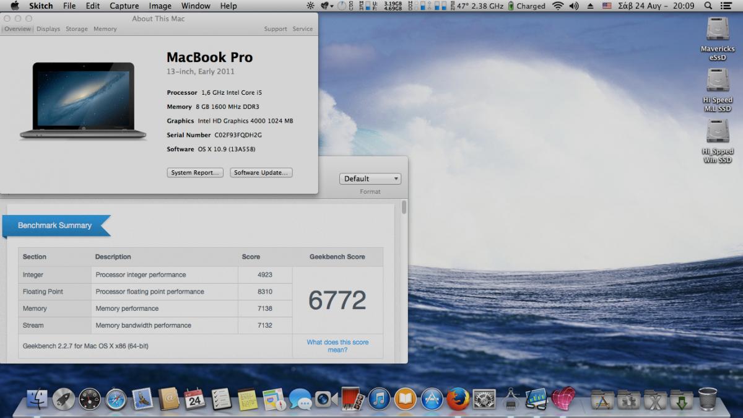Click the volume speaker menu bar icon
743x418 pixels.
tap(574, 6)
